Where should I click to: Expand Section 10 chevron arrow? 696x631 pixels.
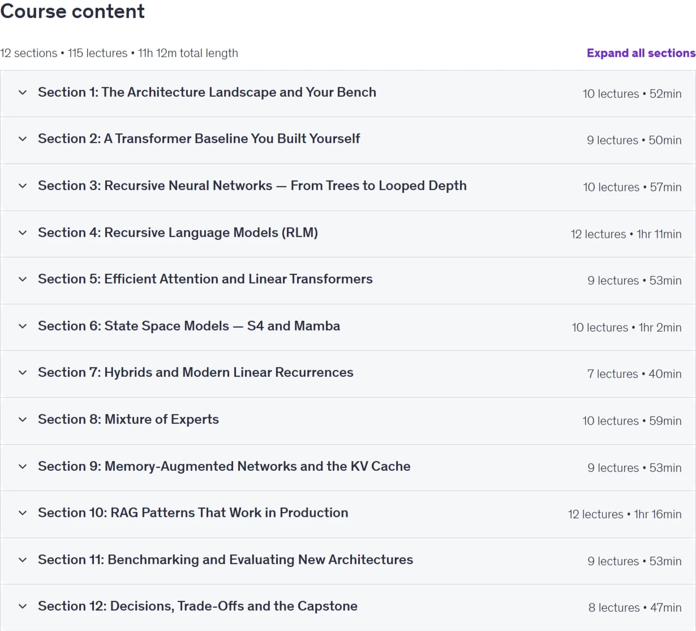pyautogui.click(x=23, y=513)
